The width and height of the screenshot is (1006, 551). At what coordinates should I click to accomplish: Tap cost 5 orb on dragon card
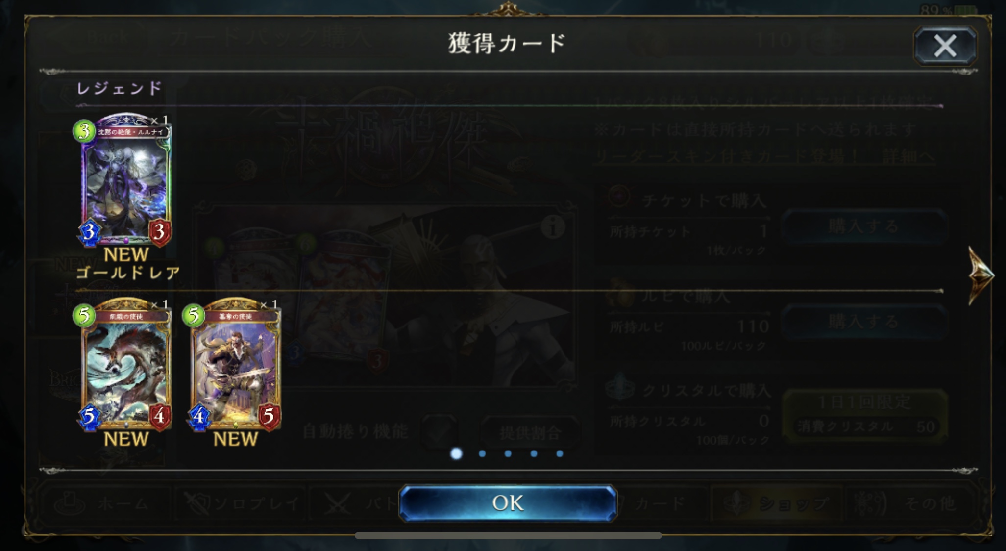(84, 316)
